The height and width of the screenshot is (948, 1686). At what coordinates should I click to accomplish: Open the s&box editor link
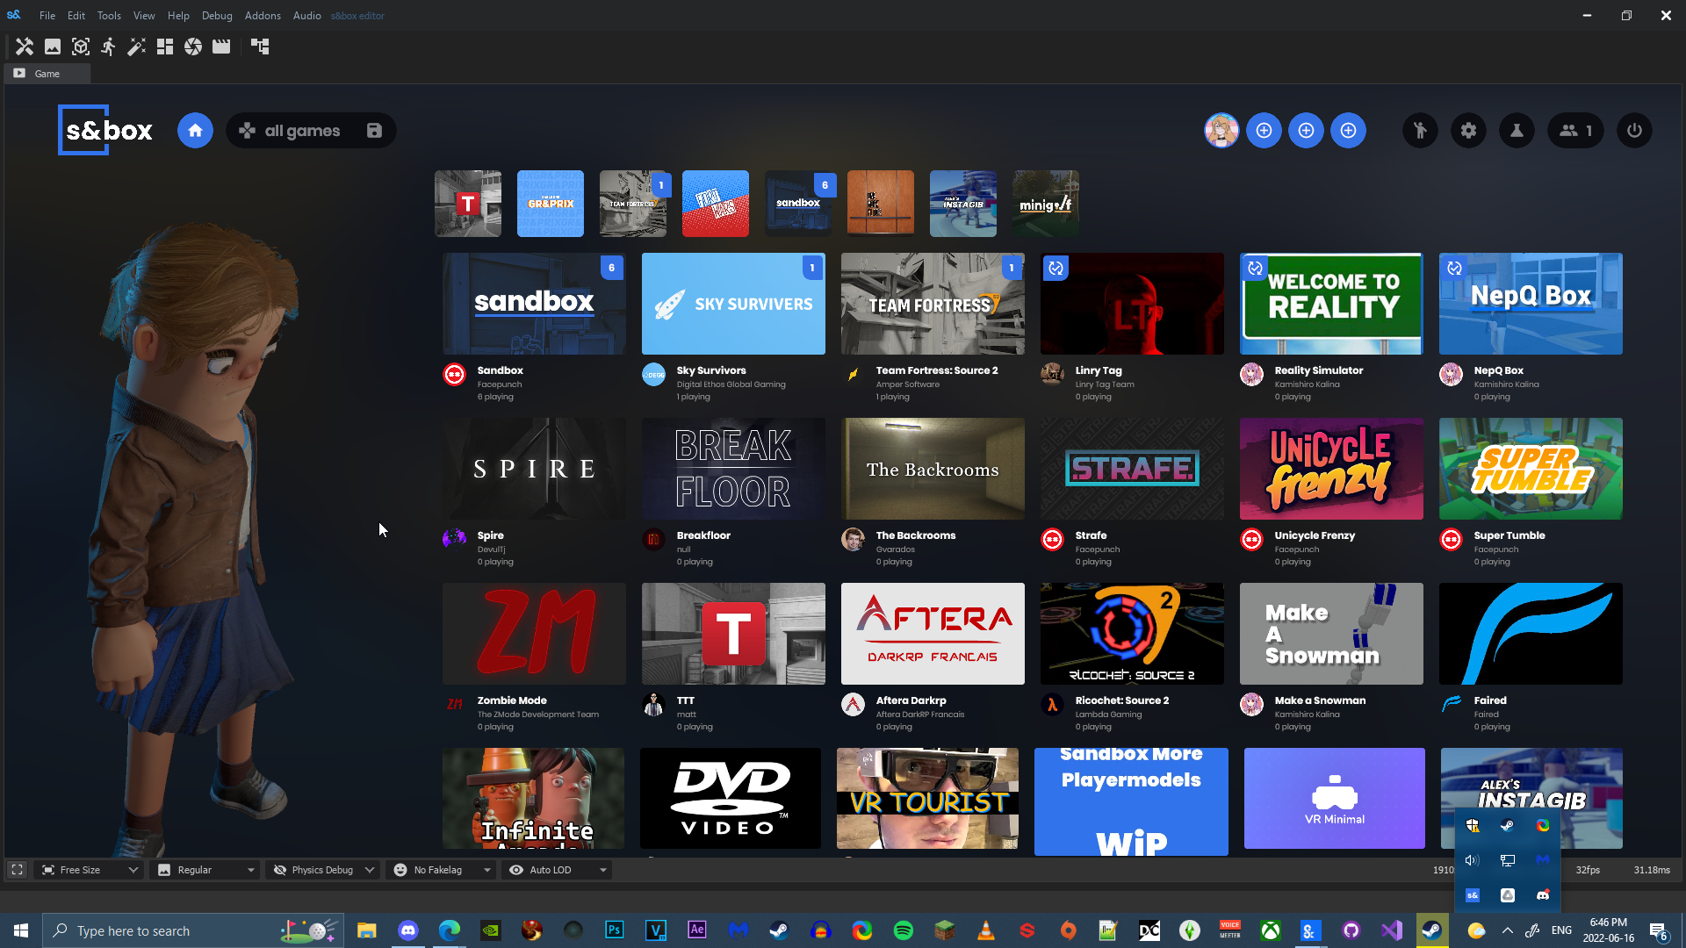tap(357, 15)
